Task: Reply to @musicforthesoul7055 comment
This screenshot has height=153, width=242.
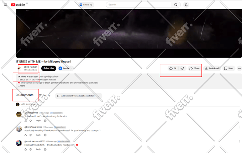Action: point(38,149)
